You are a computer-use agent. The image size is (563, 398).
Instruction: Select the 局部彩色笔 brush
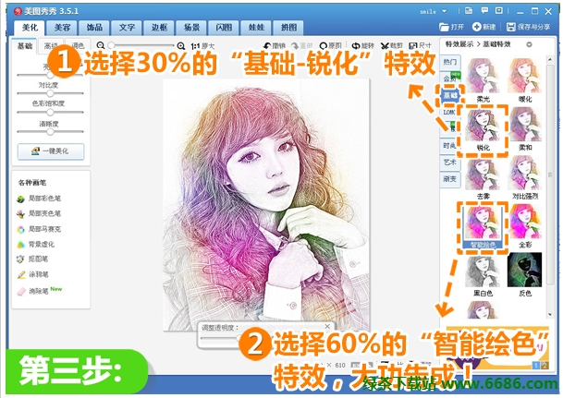39,199
